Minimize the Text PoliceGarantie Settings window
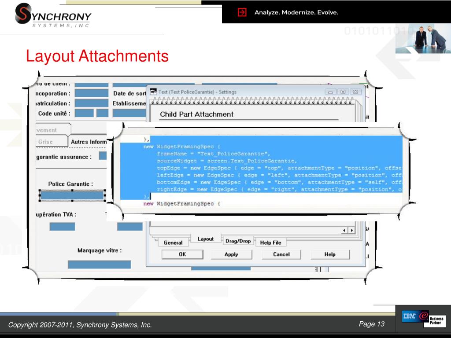451x338 pixels. pyautogui.click(x=330, y=92)
